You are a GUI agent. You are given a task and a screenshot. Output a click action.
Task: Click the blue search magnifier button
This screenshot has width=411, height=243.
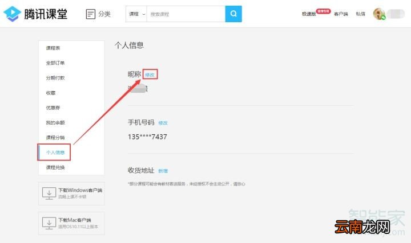(233, 14)
